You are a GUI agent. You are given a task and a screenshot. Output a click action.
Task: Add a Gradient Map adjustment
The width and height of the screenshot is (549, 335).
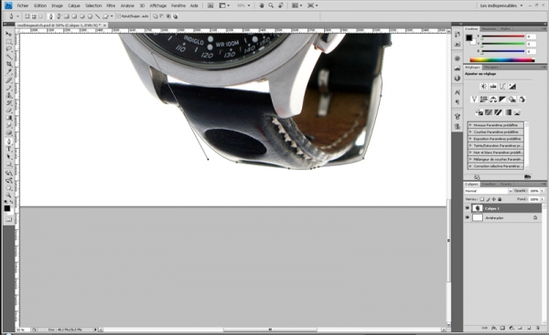(x=508, y=112)
